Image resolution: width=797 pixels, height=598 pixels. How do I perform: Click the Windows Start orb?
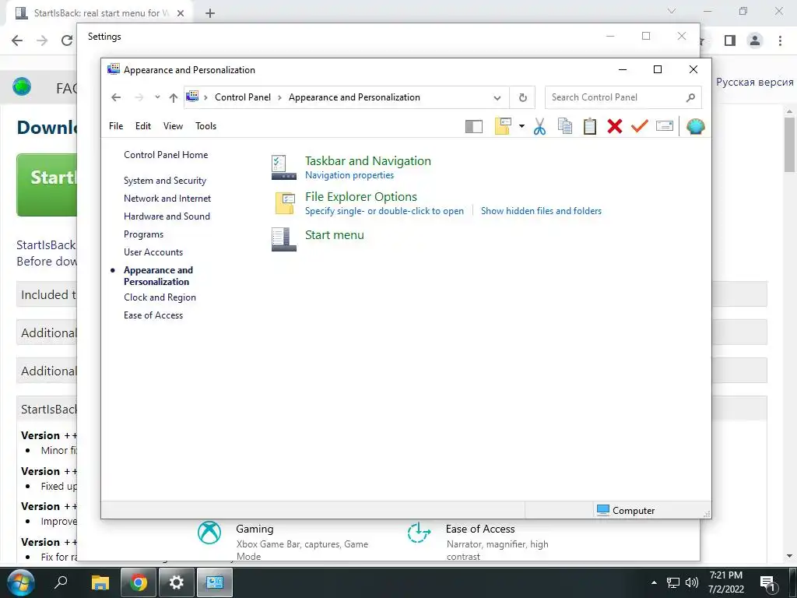(x=20, y=582)
